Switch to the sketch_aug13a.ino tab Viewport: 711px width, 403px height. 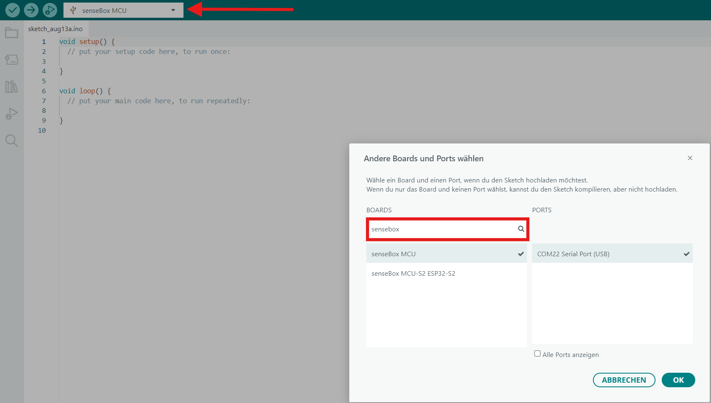(x=56, y=29)
